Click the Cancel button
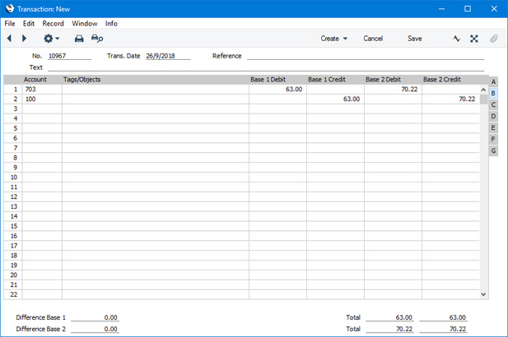508x337 pixels. [x=373, y=39]
